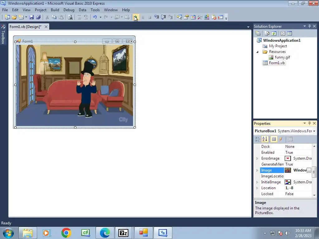
Task: Open Error List from toolbar icon
Action: point(214,17)
